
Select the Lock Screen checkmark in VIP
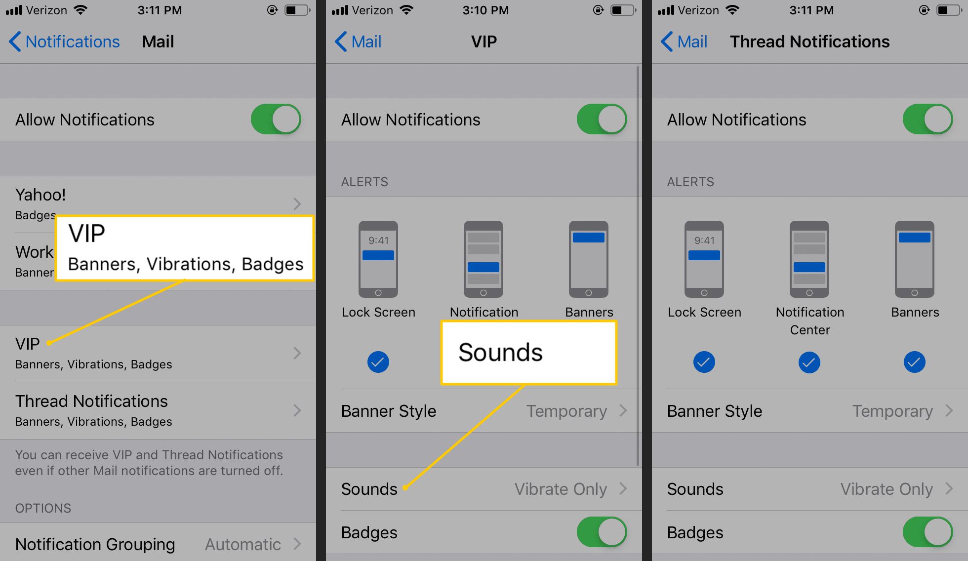tap(377, 362)
